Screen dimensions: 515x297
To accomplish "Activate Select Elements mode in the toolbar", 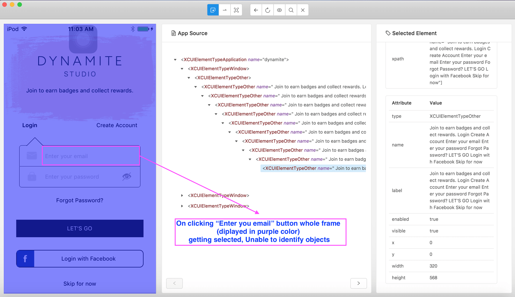I will [x=213, y=10].
